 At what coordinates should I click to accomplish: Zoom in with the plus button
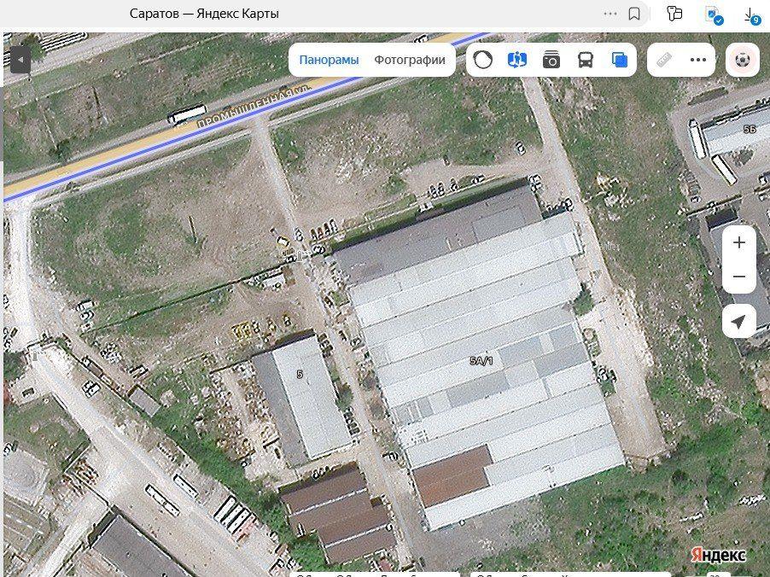tap(739, 242)
